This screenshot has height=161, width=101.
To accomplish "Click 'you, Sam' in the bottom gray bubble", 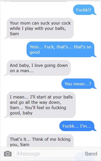I will click(x=19, y=145).
